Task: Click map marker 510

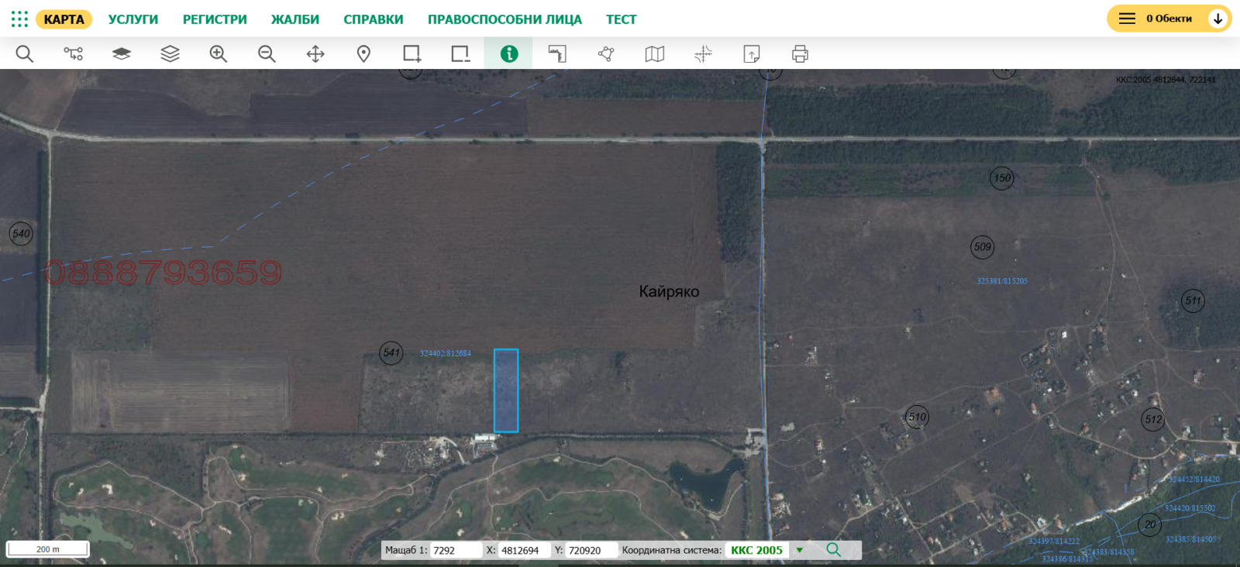Action: tap(918, 417)
